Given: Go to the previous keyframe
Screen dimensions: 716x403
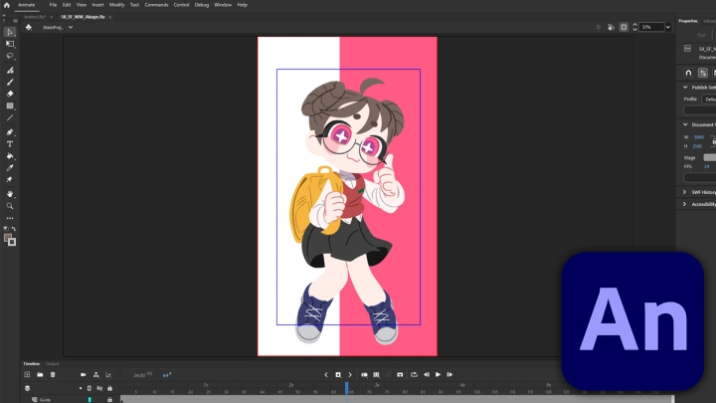Looking at the screenshot, I should pyautogui.click(x=326, y=375).
